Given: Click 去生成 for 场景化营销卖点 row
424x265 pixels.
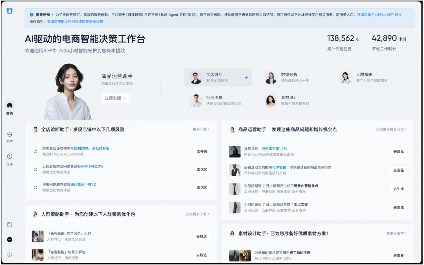Looking at the screenshot, I should pos(398,189).
